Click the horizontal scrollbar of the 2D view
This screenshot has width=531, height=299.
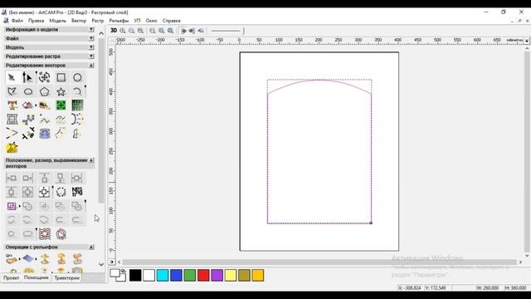click(319, 262)
